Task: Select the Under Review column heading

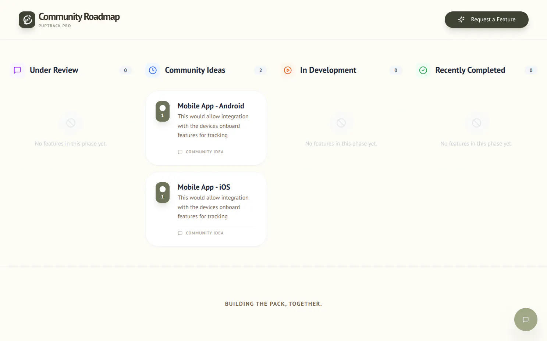Action: tap(54, 70)
